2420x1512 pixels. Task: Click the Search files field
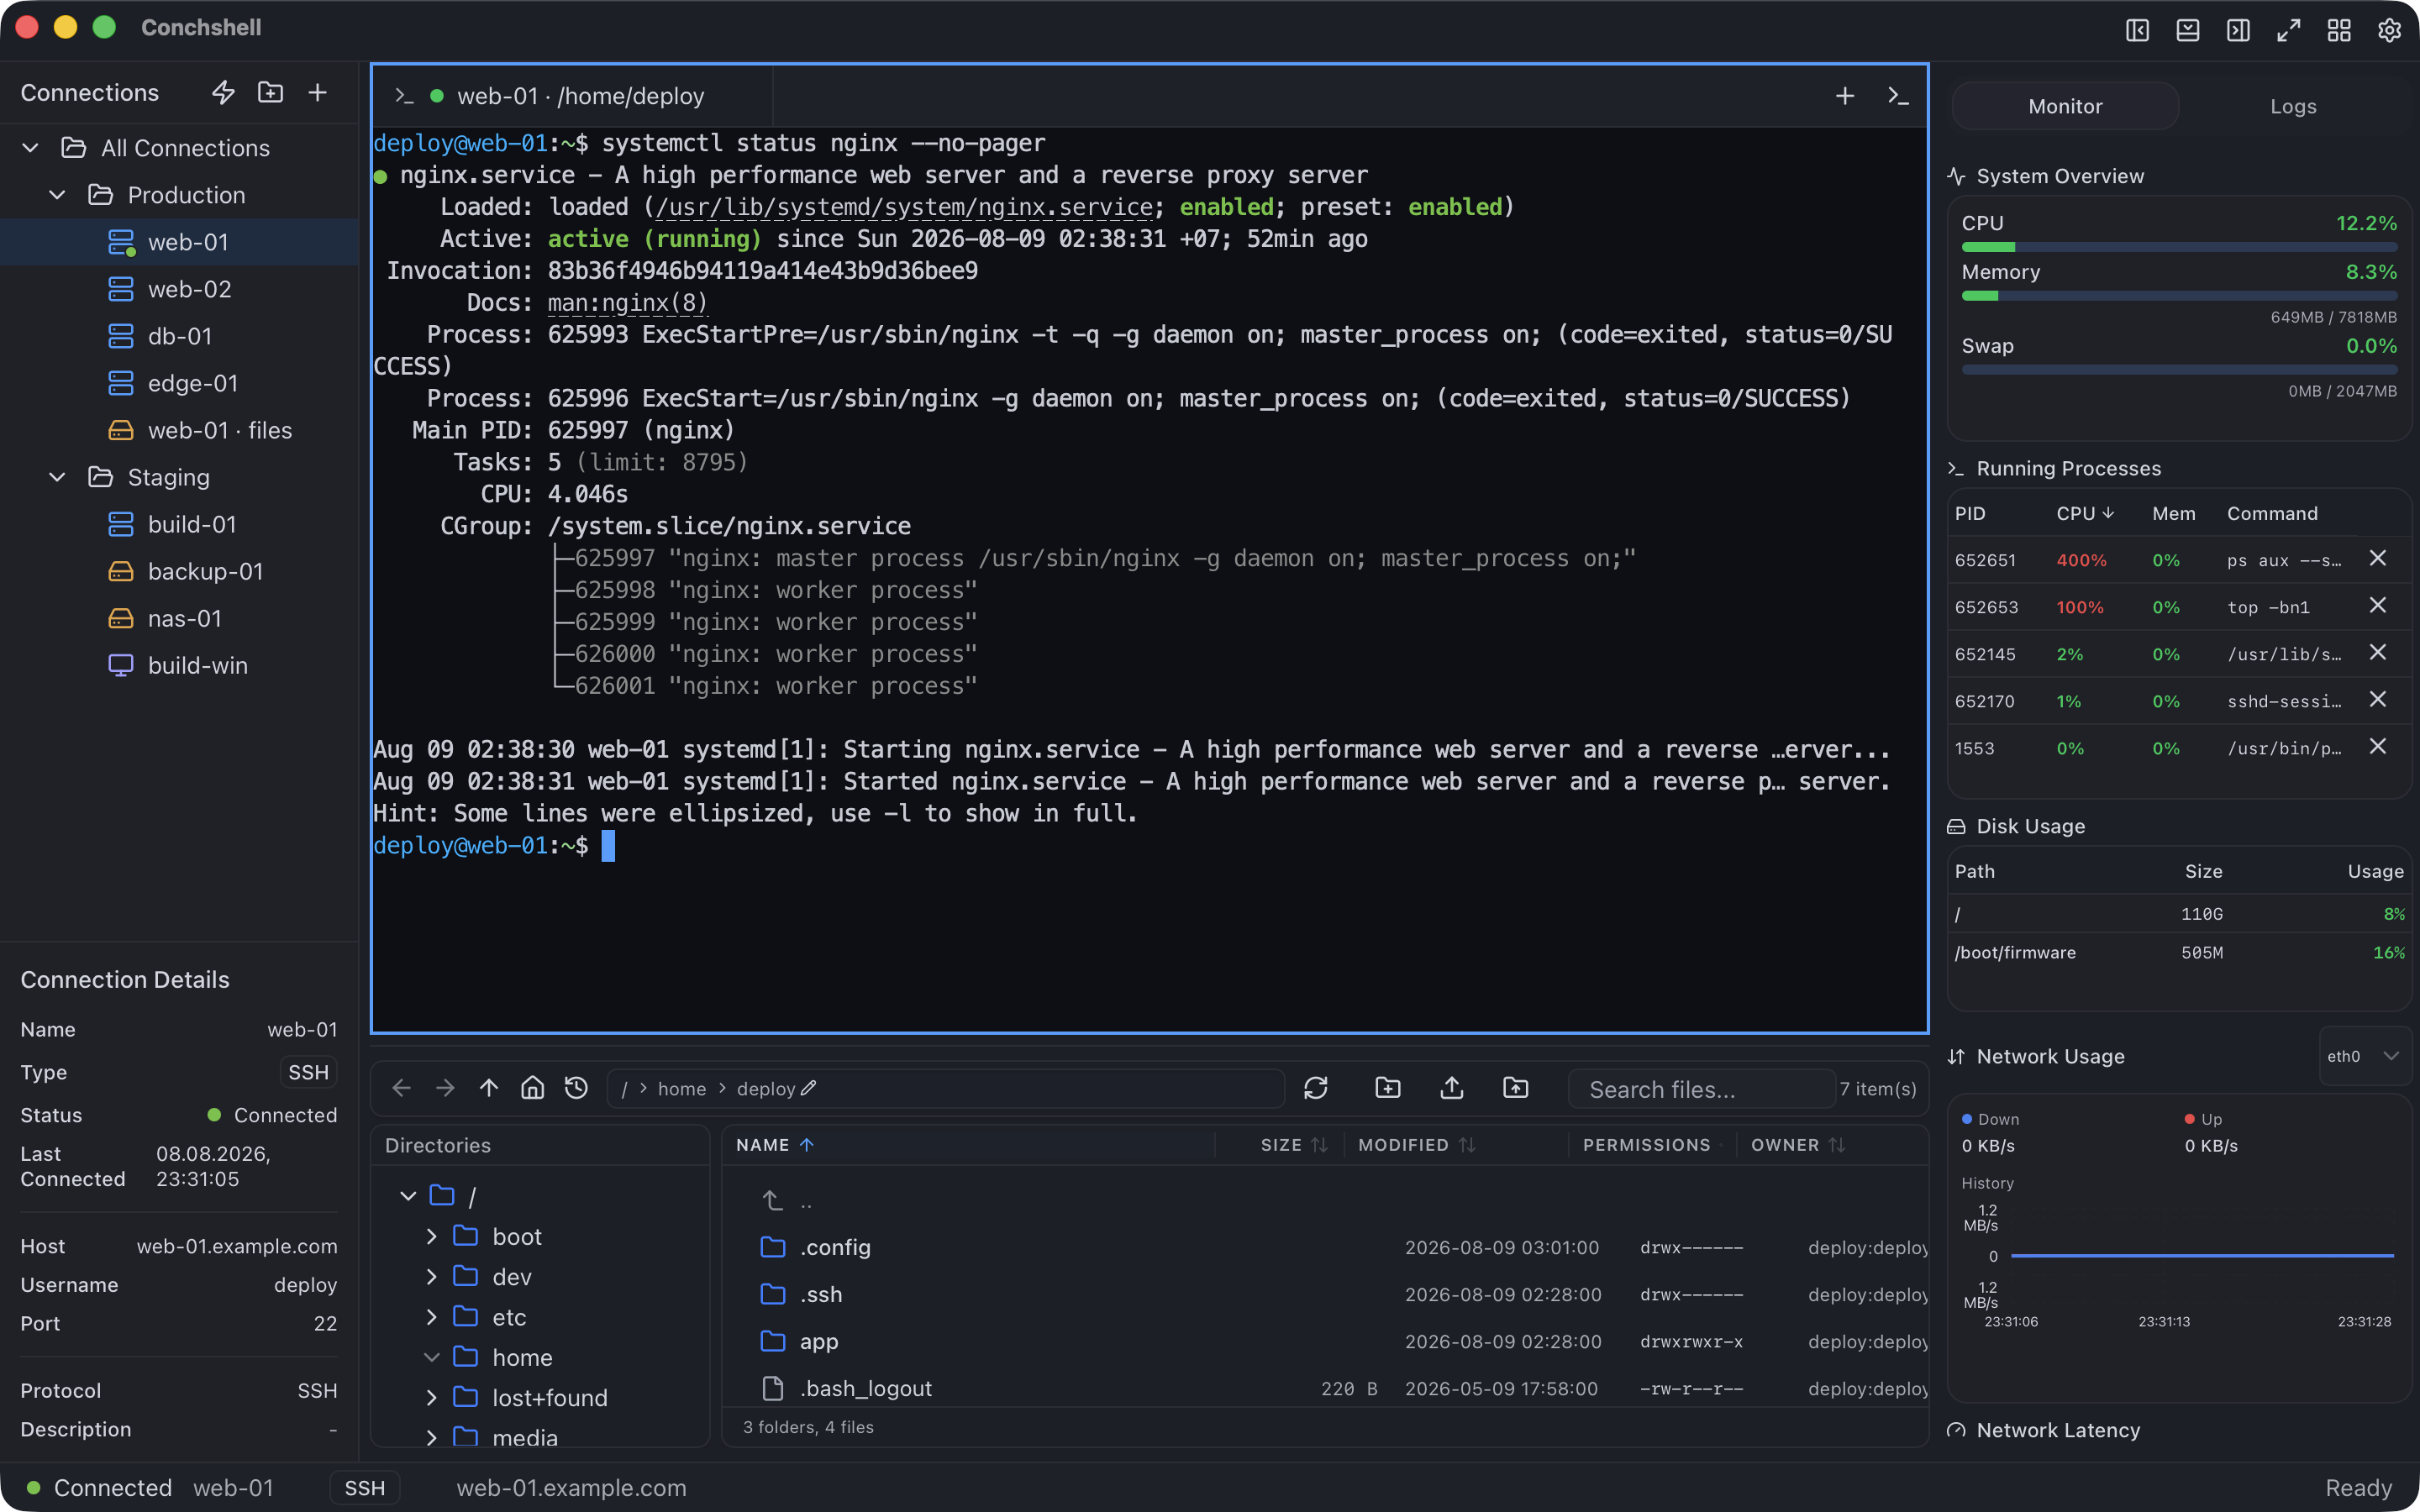click(x=1702, y=1088)
